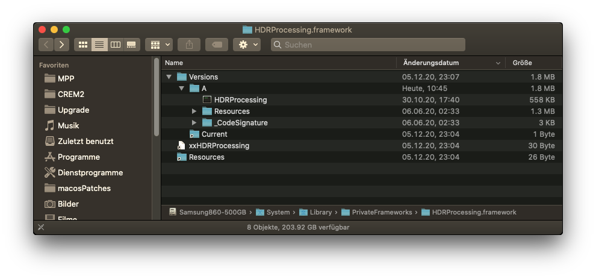This screenshot has width=596, height=279.
Task: Go forward with the right arrow button
Action: [61, 45]
